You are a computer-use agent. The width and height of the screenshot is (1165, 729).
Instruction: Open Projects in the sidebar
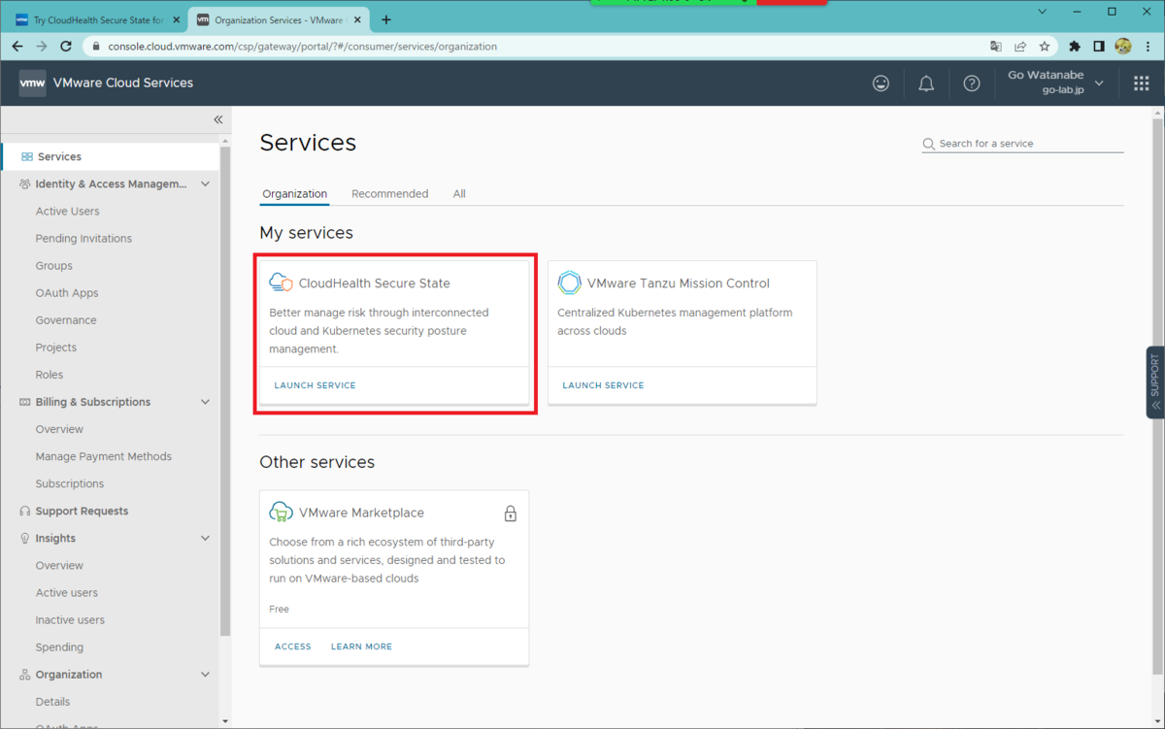(56, 348)
